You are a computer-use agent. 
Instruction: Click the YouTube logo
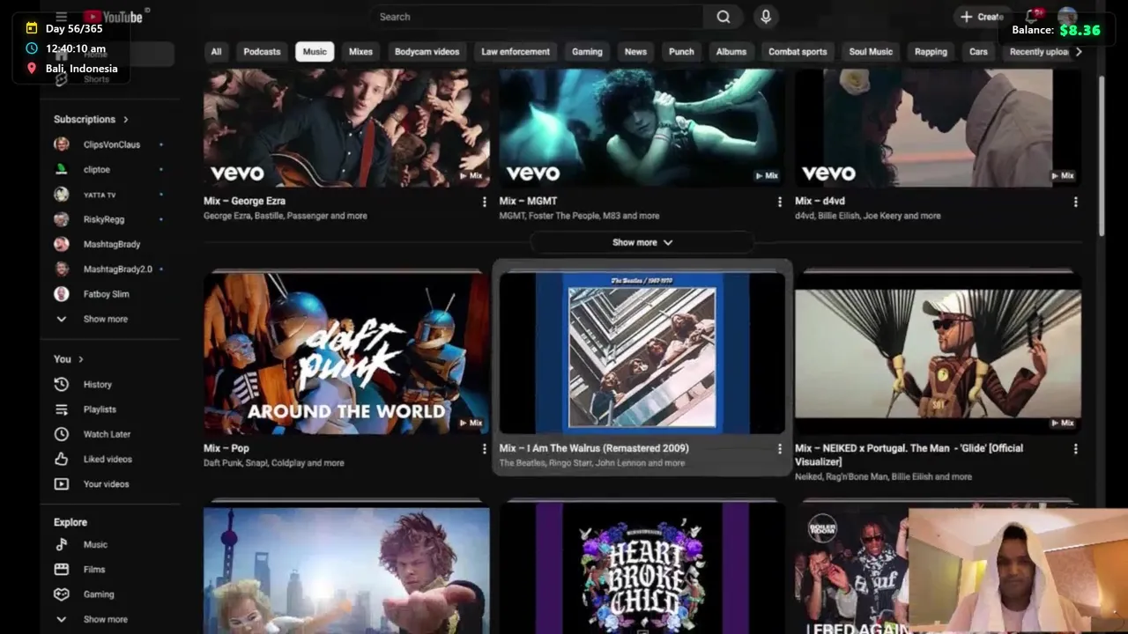[114, 17]
